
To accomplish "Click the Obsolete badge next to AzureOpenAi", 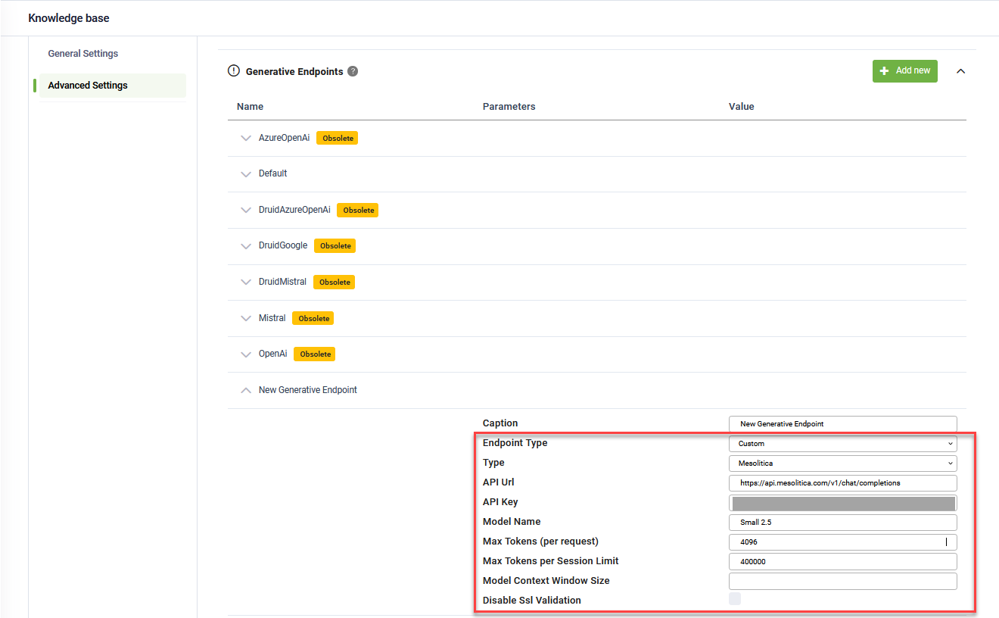I will pyautogui.click(x=337, y=139).
